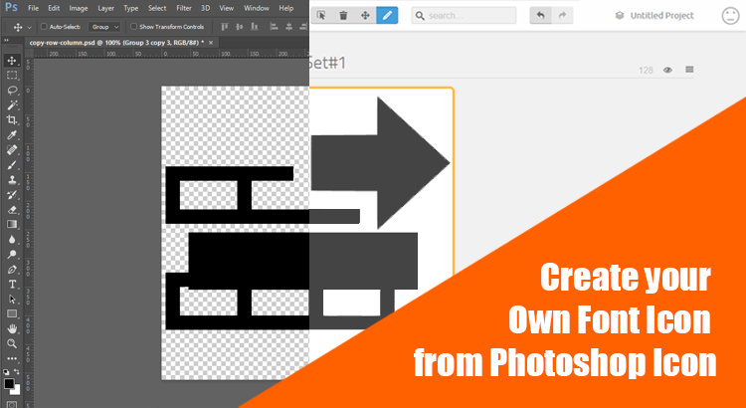
Task: Click the foreground color swatch
Action: 9,383
